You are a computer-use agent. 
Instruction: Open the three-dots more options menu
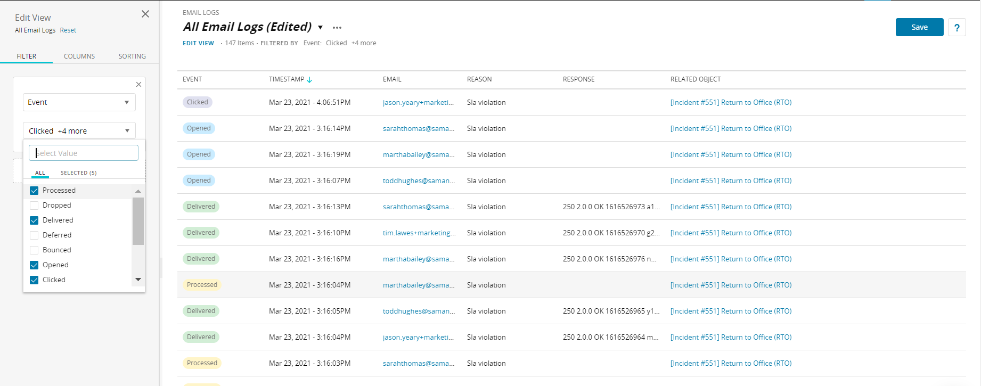point(337,28)
